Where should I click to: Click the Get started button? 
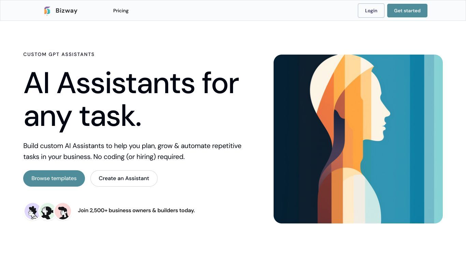point(407,11)
